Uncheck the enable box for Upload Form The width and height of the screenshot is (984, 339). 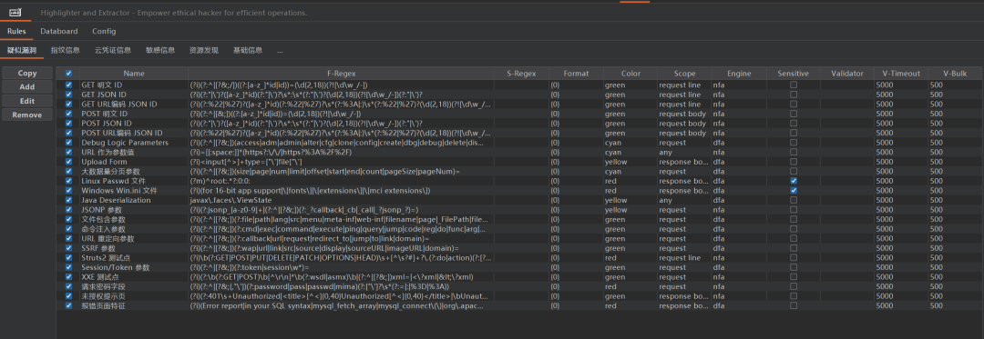point(68,162)
